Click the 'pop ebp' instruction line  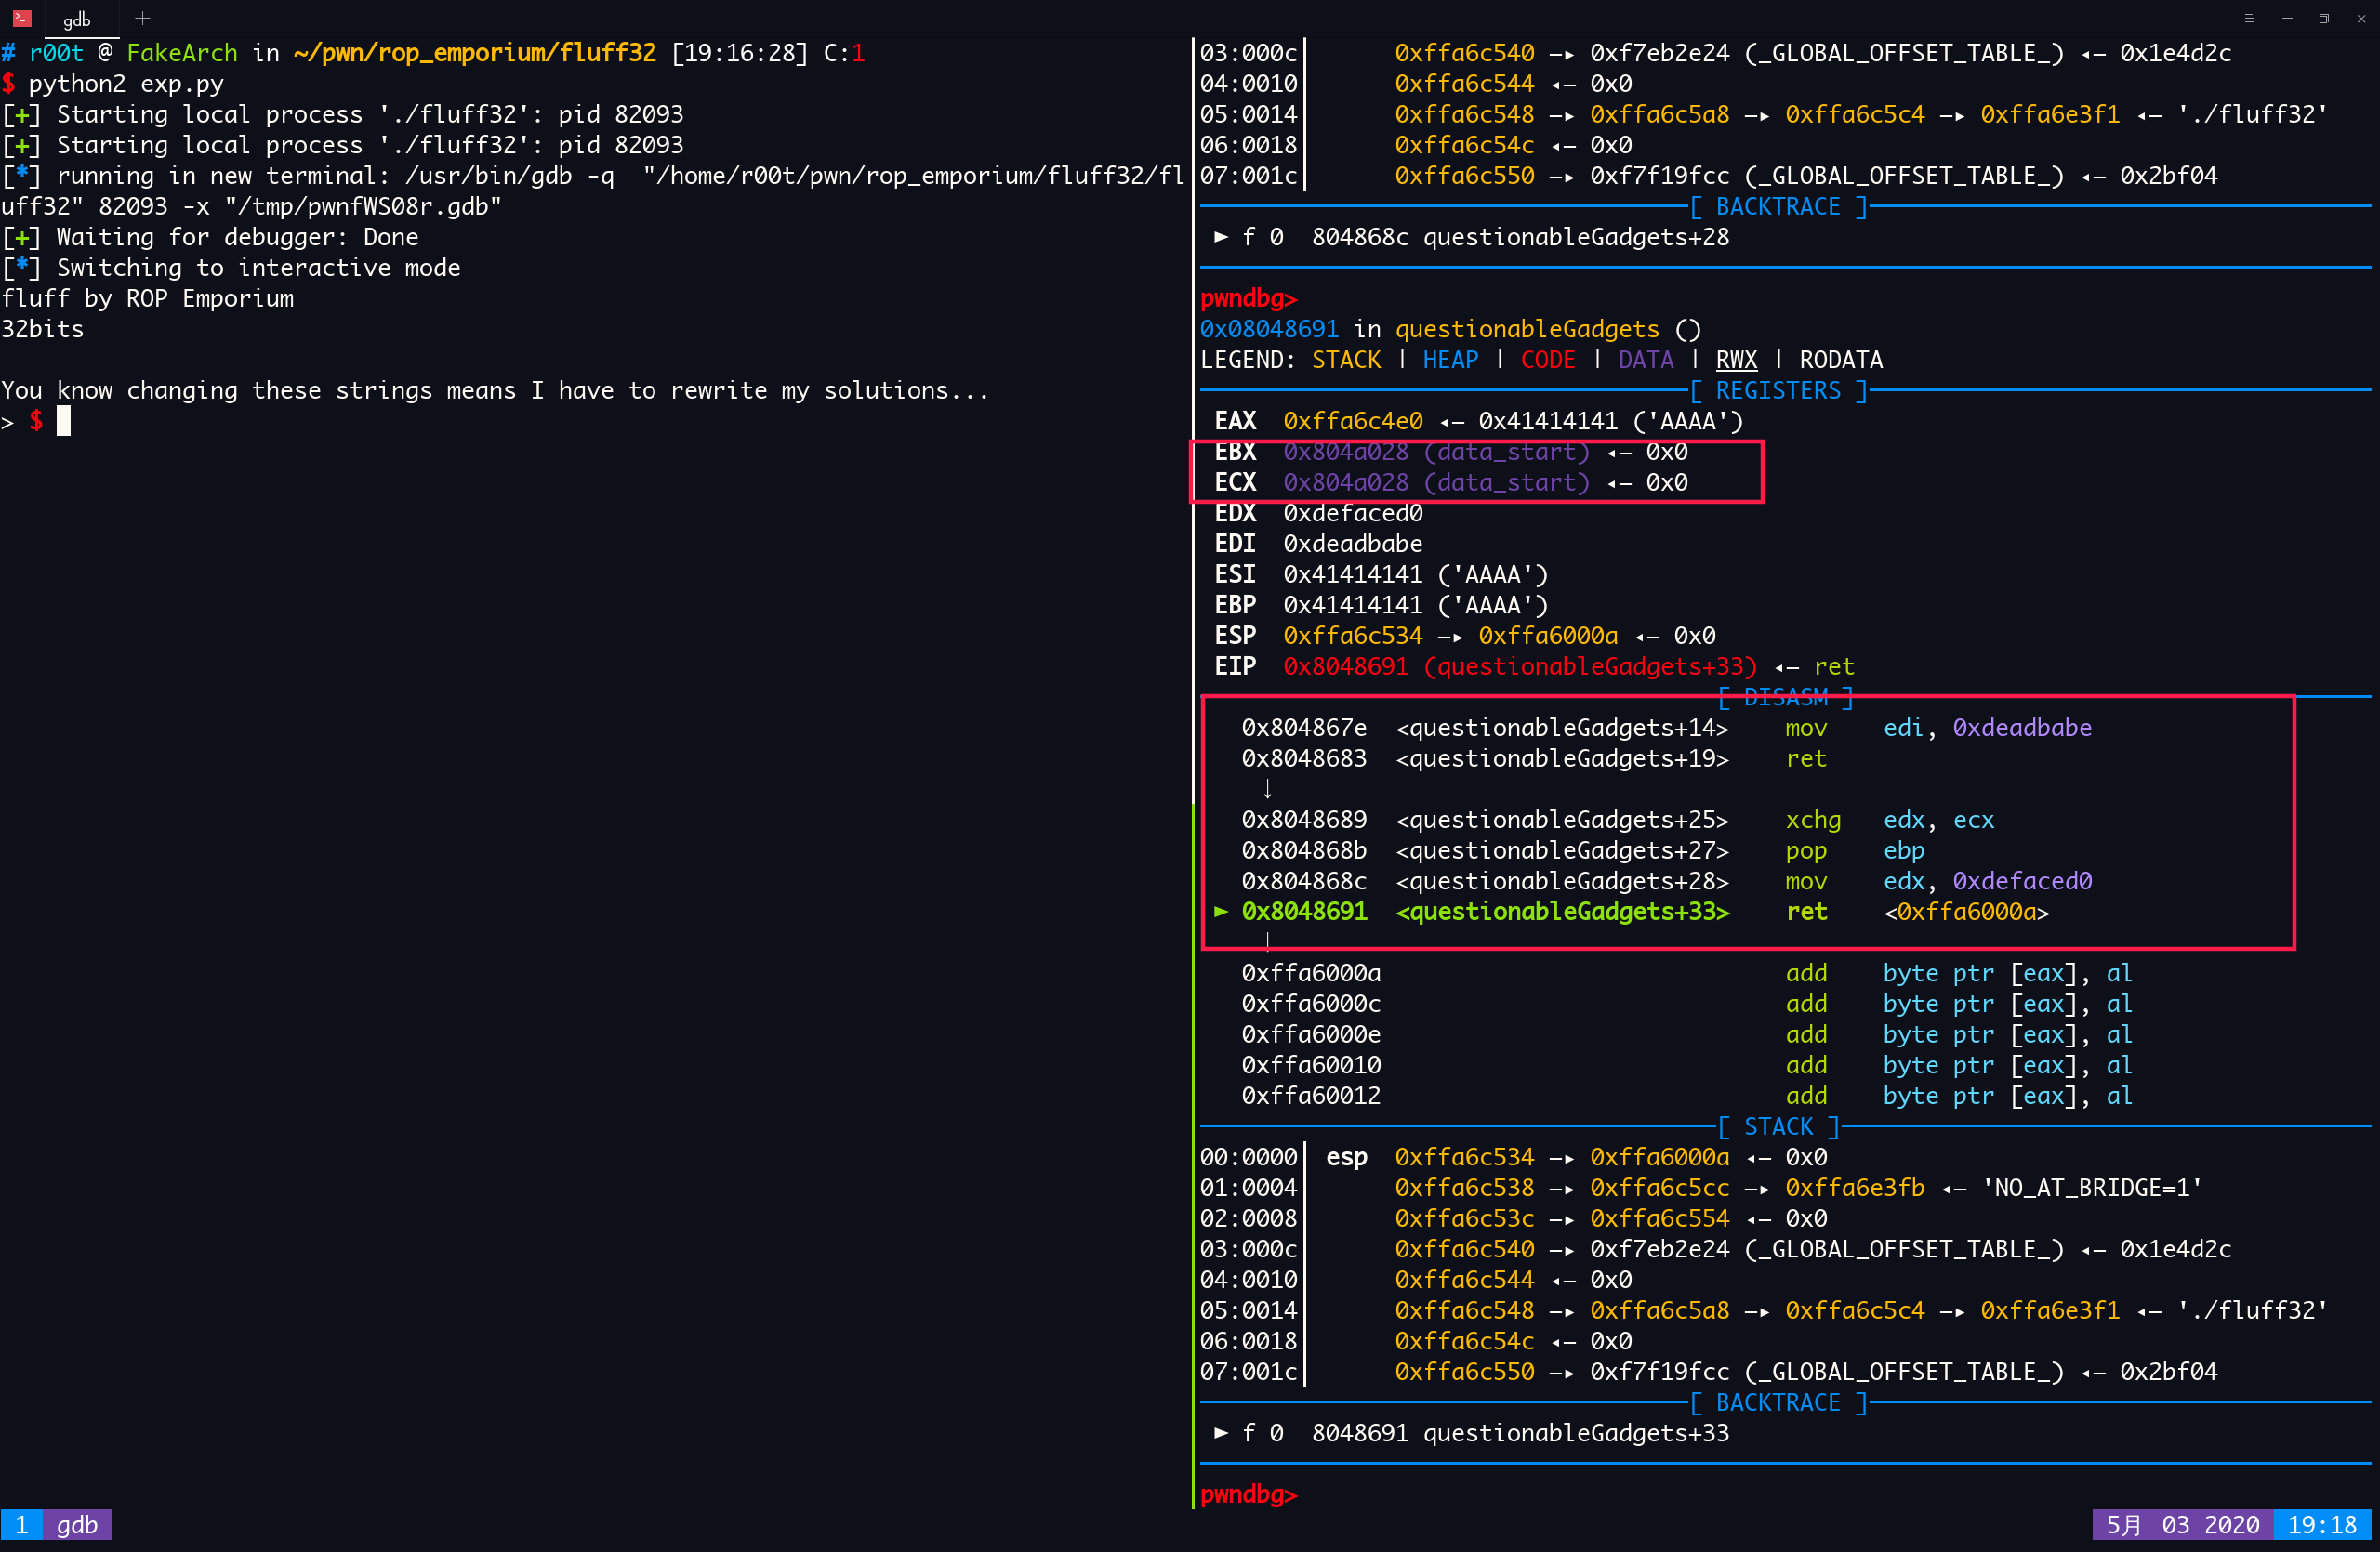[1583, 850]
